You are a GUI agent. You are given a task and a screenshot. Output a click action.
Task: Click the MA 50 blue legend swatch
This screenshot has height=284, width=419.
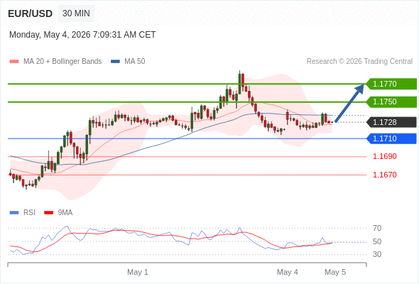coord(115,62)
